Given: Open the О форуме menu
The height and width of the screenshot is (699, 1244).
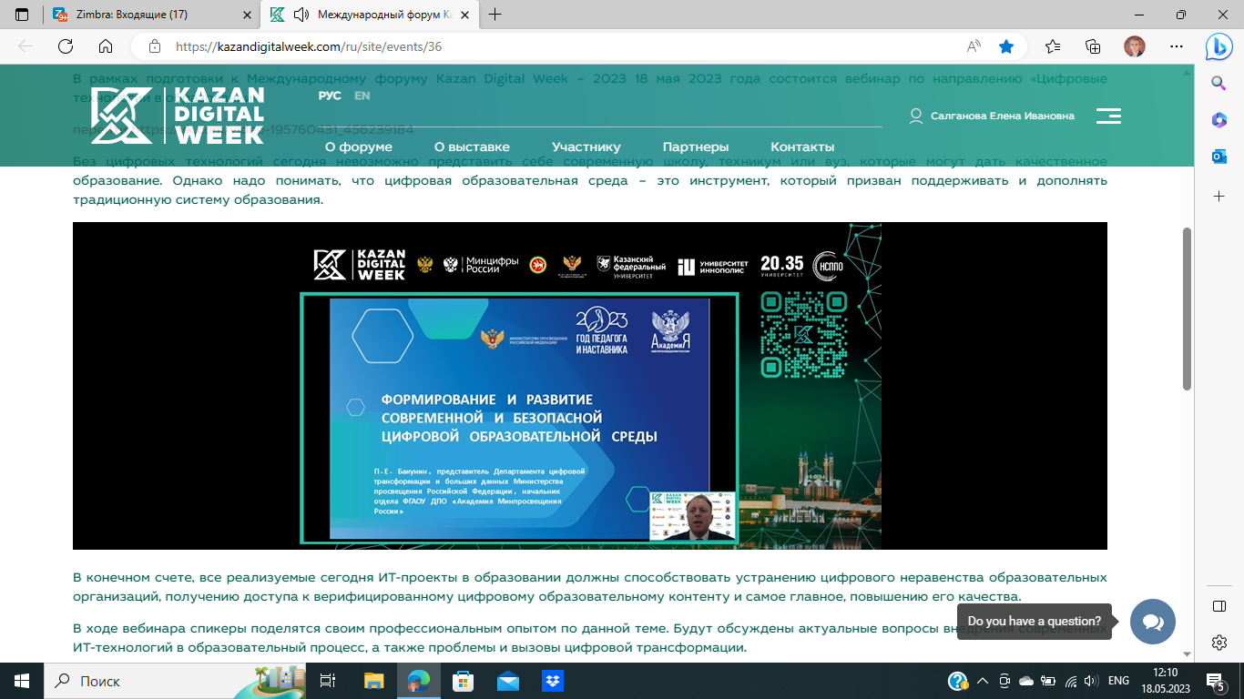Looking at the screenshot, I should (359, 147).
